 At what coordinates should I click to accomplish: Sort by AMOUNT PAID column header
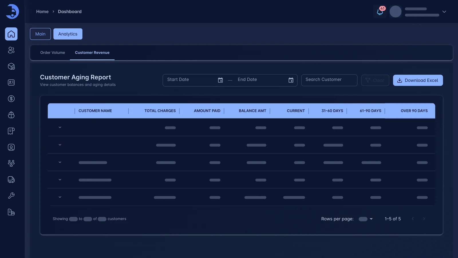[207, 111]
